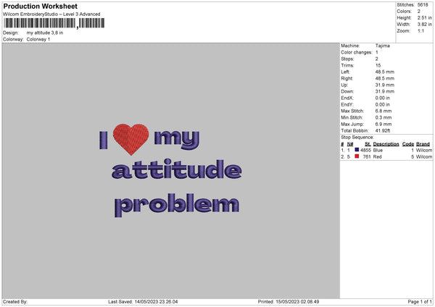Click the 'Red' description in row 2
The image size is (435, 307).
pos(377,157)
